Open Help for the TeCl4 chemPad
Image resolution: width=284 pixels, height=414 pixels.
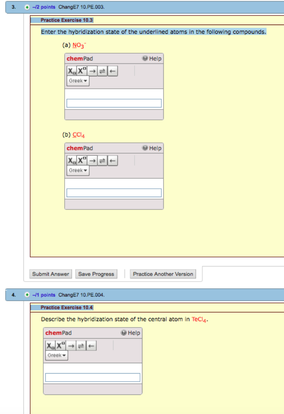click(x=130, y=333)
